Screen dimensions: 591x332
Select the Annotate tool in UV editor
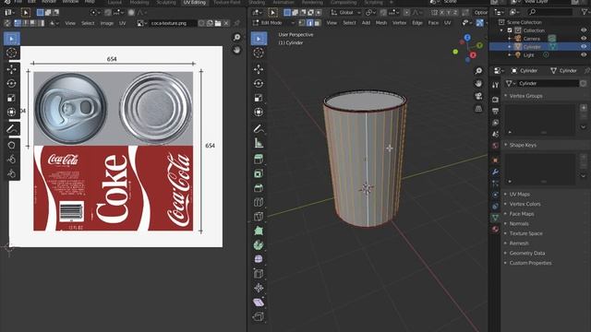coord(11,129)
